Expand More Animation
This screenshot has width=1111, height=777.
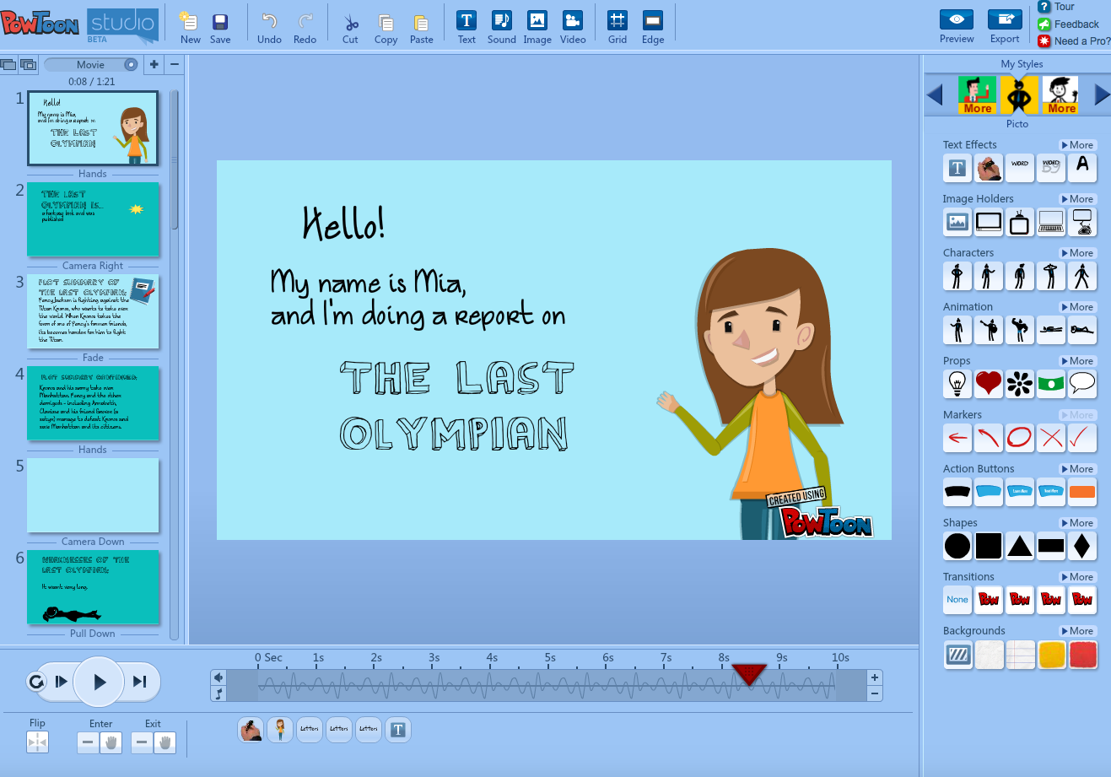point(1077,307)
